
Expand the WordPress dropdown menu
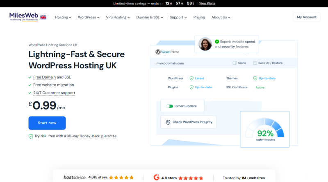[x=89, y=17]
